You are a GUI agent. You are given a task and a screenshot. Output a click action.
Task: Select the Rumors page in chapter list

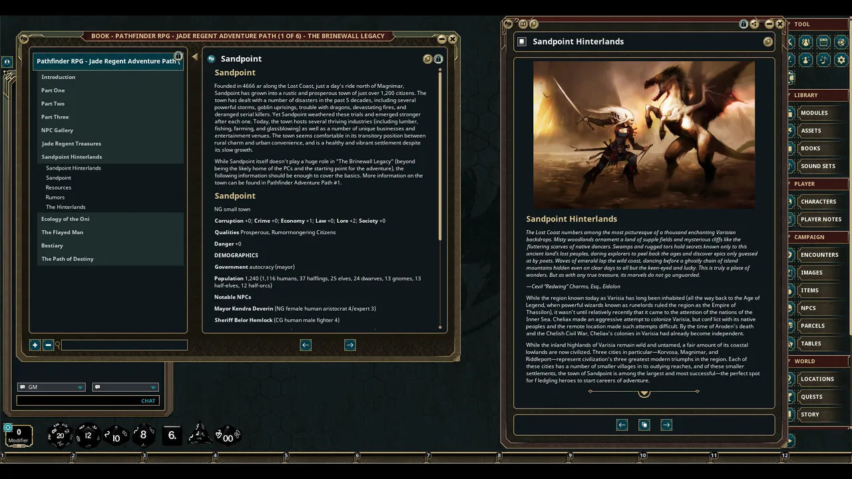(55, 197)
